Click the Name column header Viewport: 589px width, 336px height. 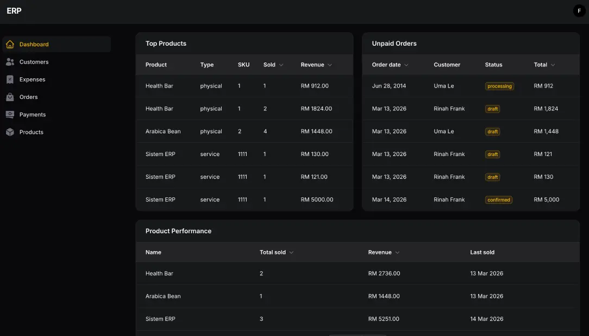point(153,252)
